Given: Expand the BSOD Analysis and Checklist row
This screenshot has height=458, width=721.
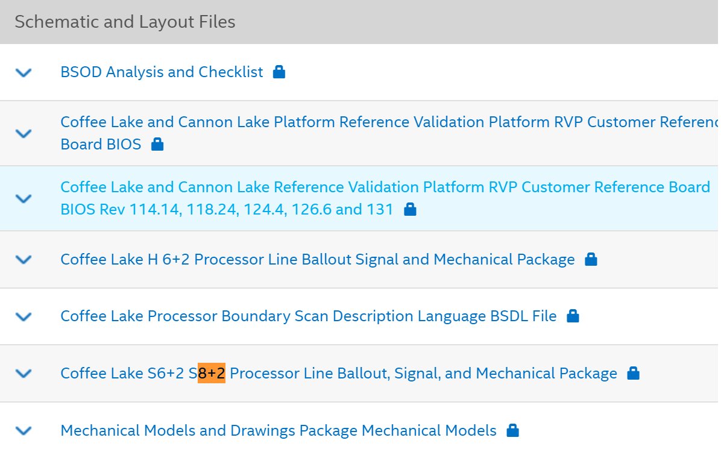Looking at the screenshot, I should click(x=24, y=73).
